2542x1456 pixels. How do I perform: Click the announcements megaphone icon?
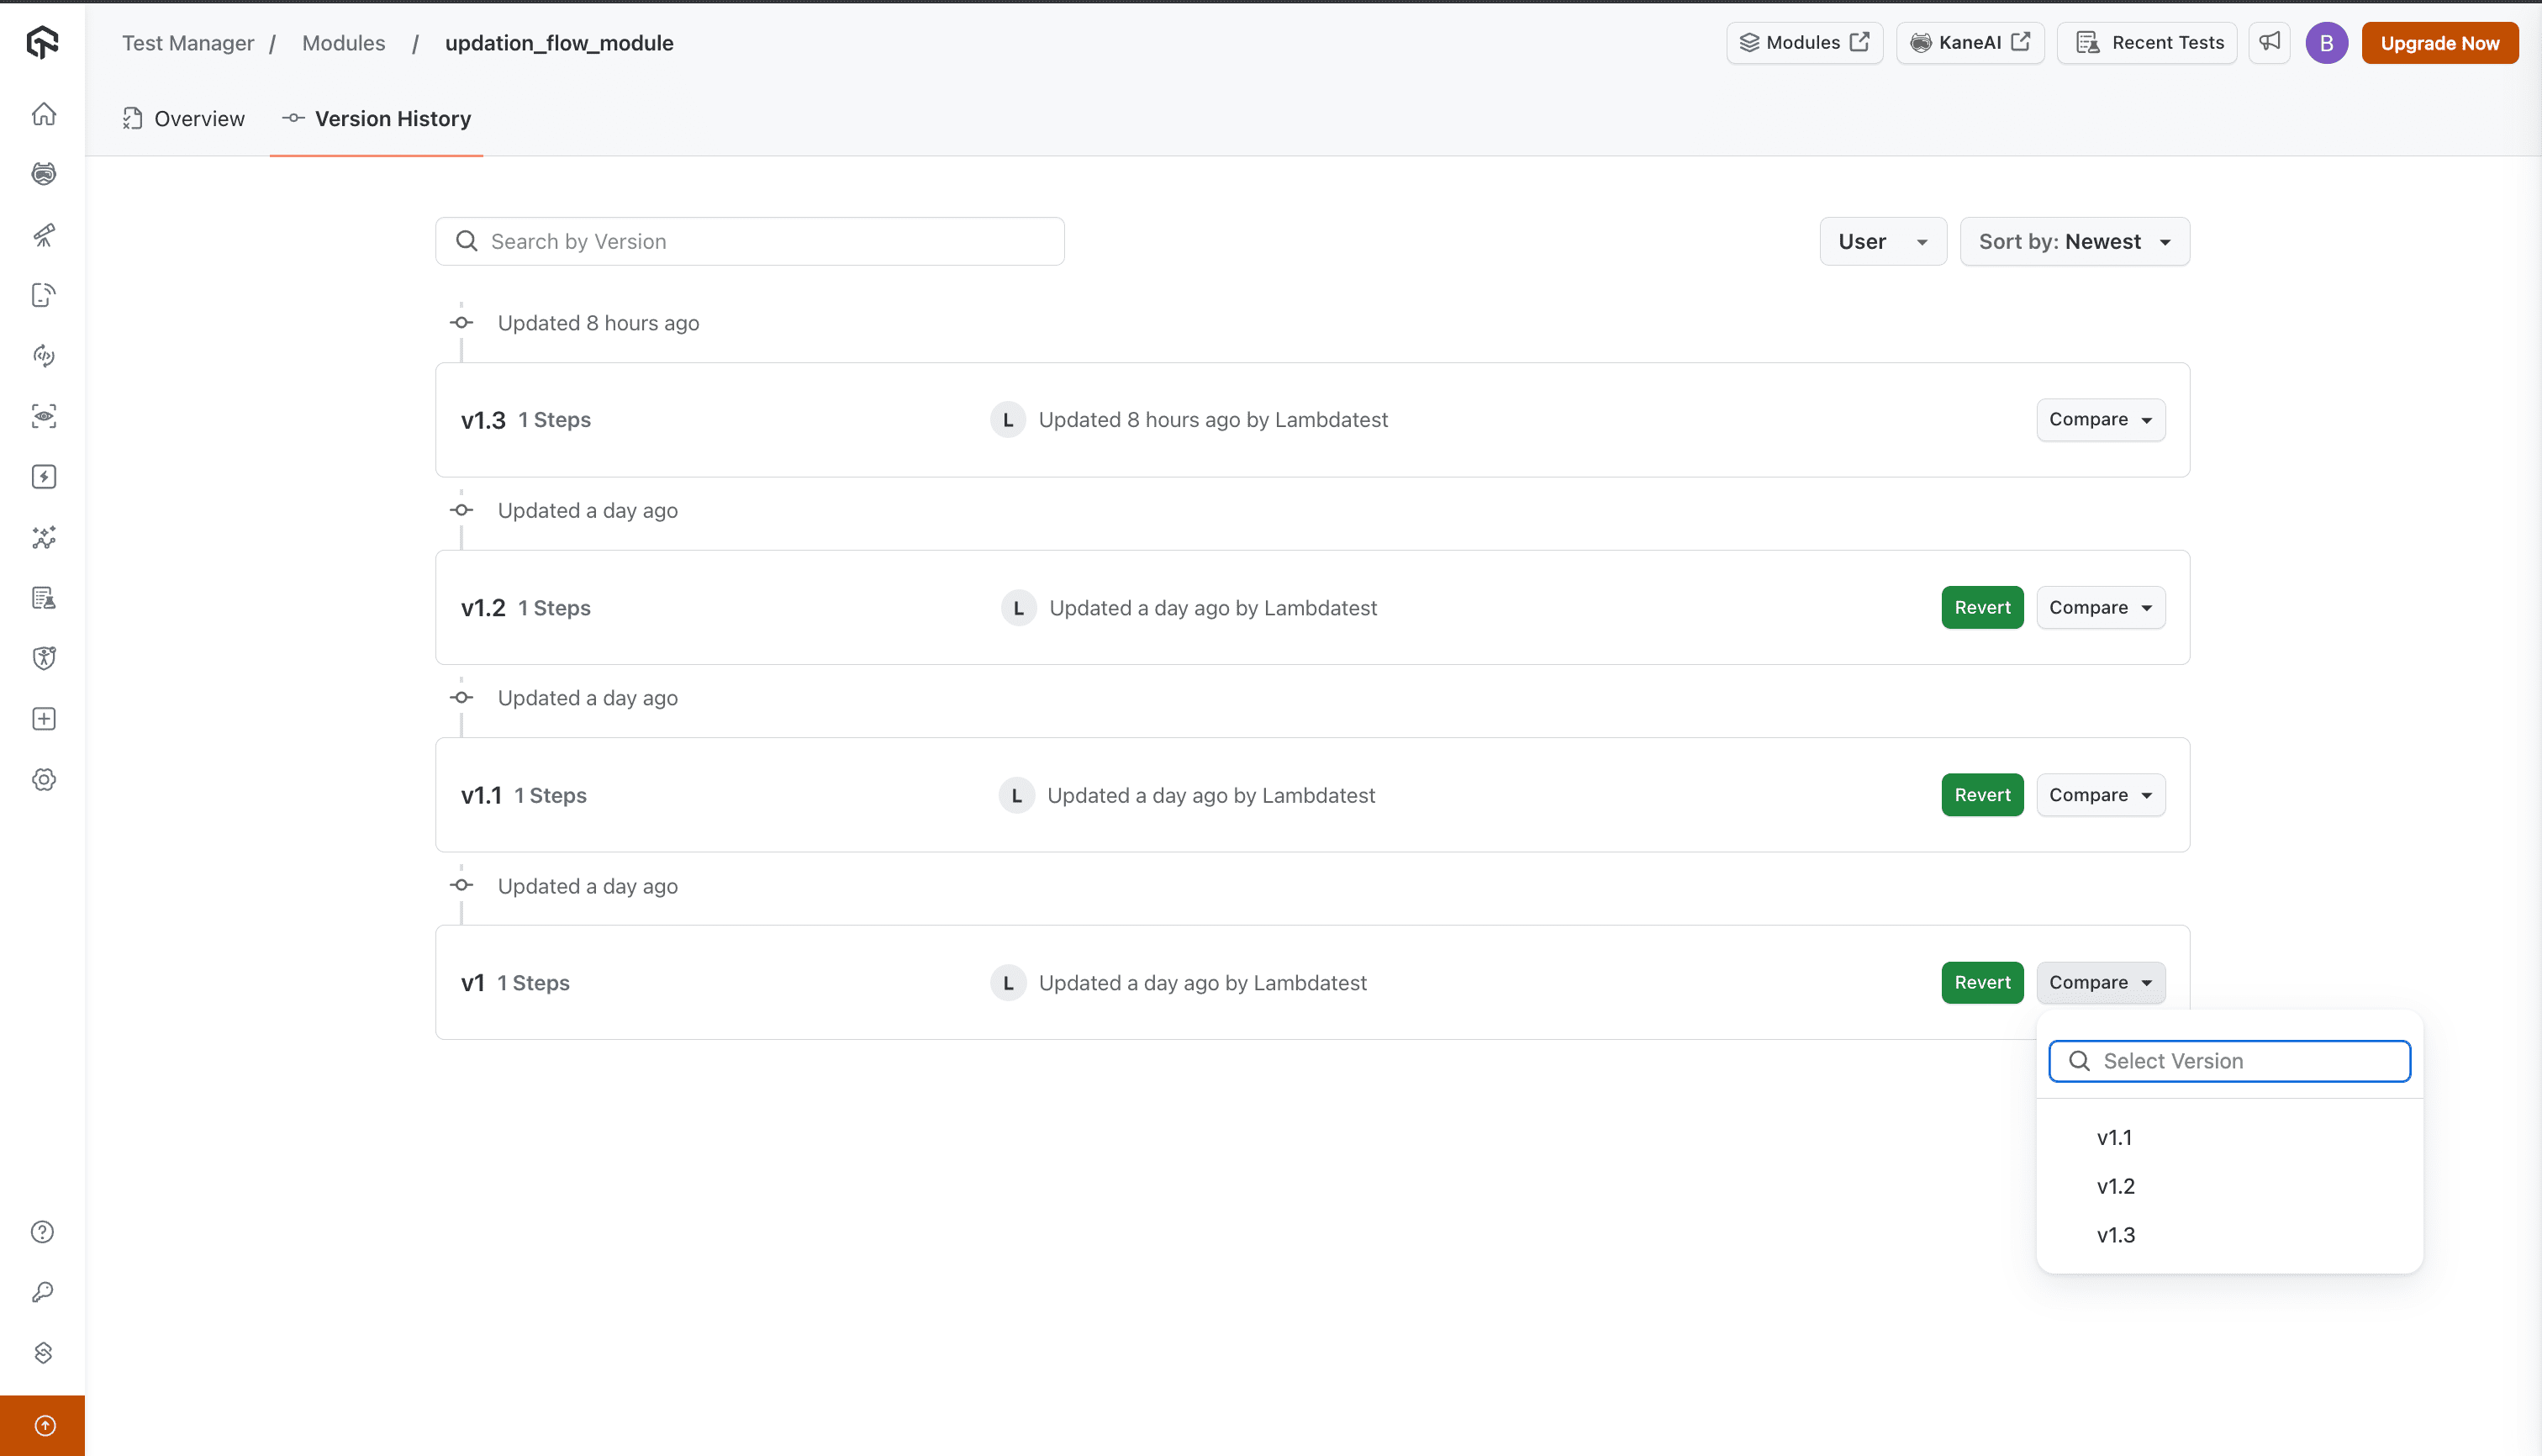(x=2270, y=42)
